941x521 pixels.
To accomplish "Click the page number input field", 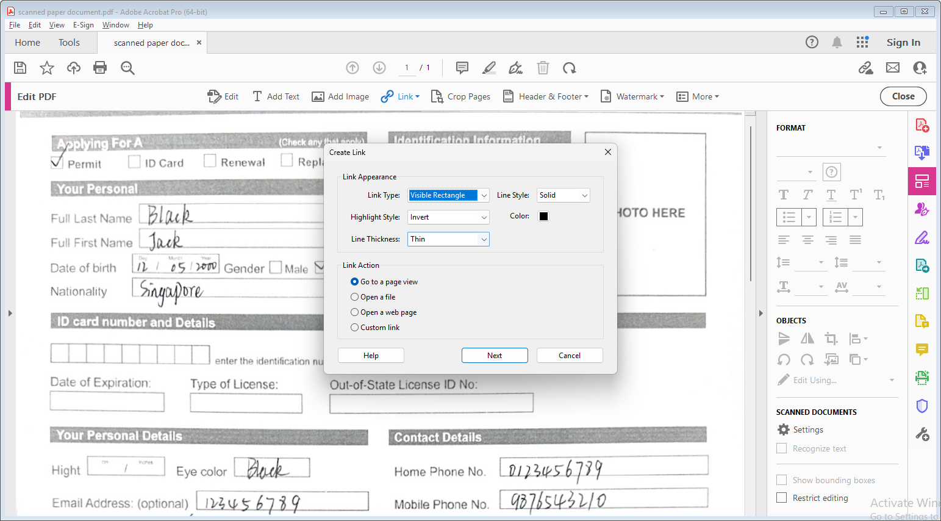I will pos(407,68).
